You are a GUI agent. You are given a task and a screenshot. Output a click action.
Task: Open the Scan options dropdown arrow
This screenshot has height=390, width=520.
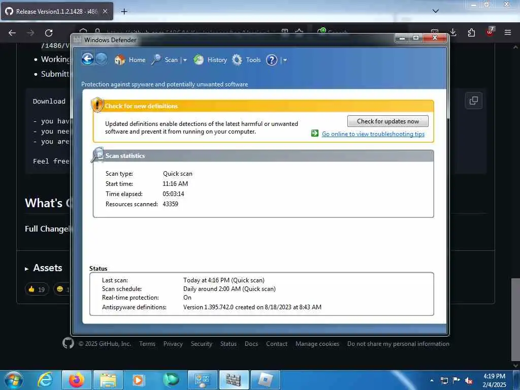(185, 60)
